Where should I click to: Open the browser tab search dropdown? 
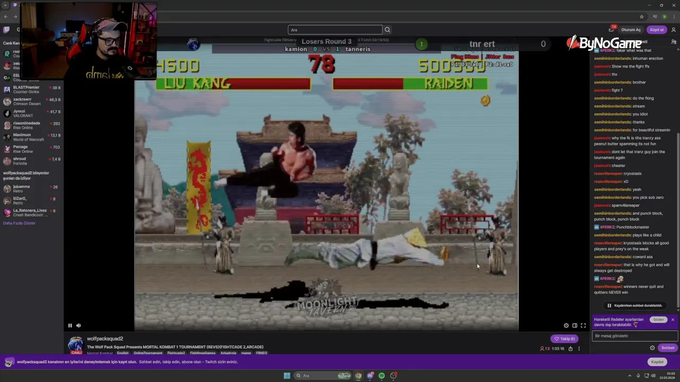(x=6, y=5)
